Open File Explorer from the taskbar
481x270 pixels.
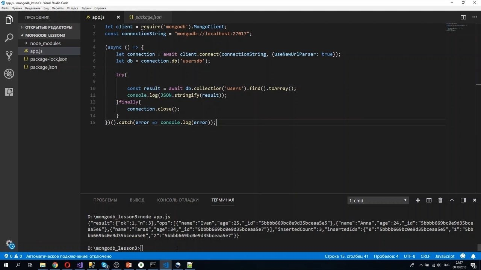42,265
